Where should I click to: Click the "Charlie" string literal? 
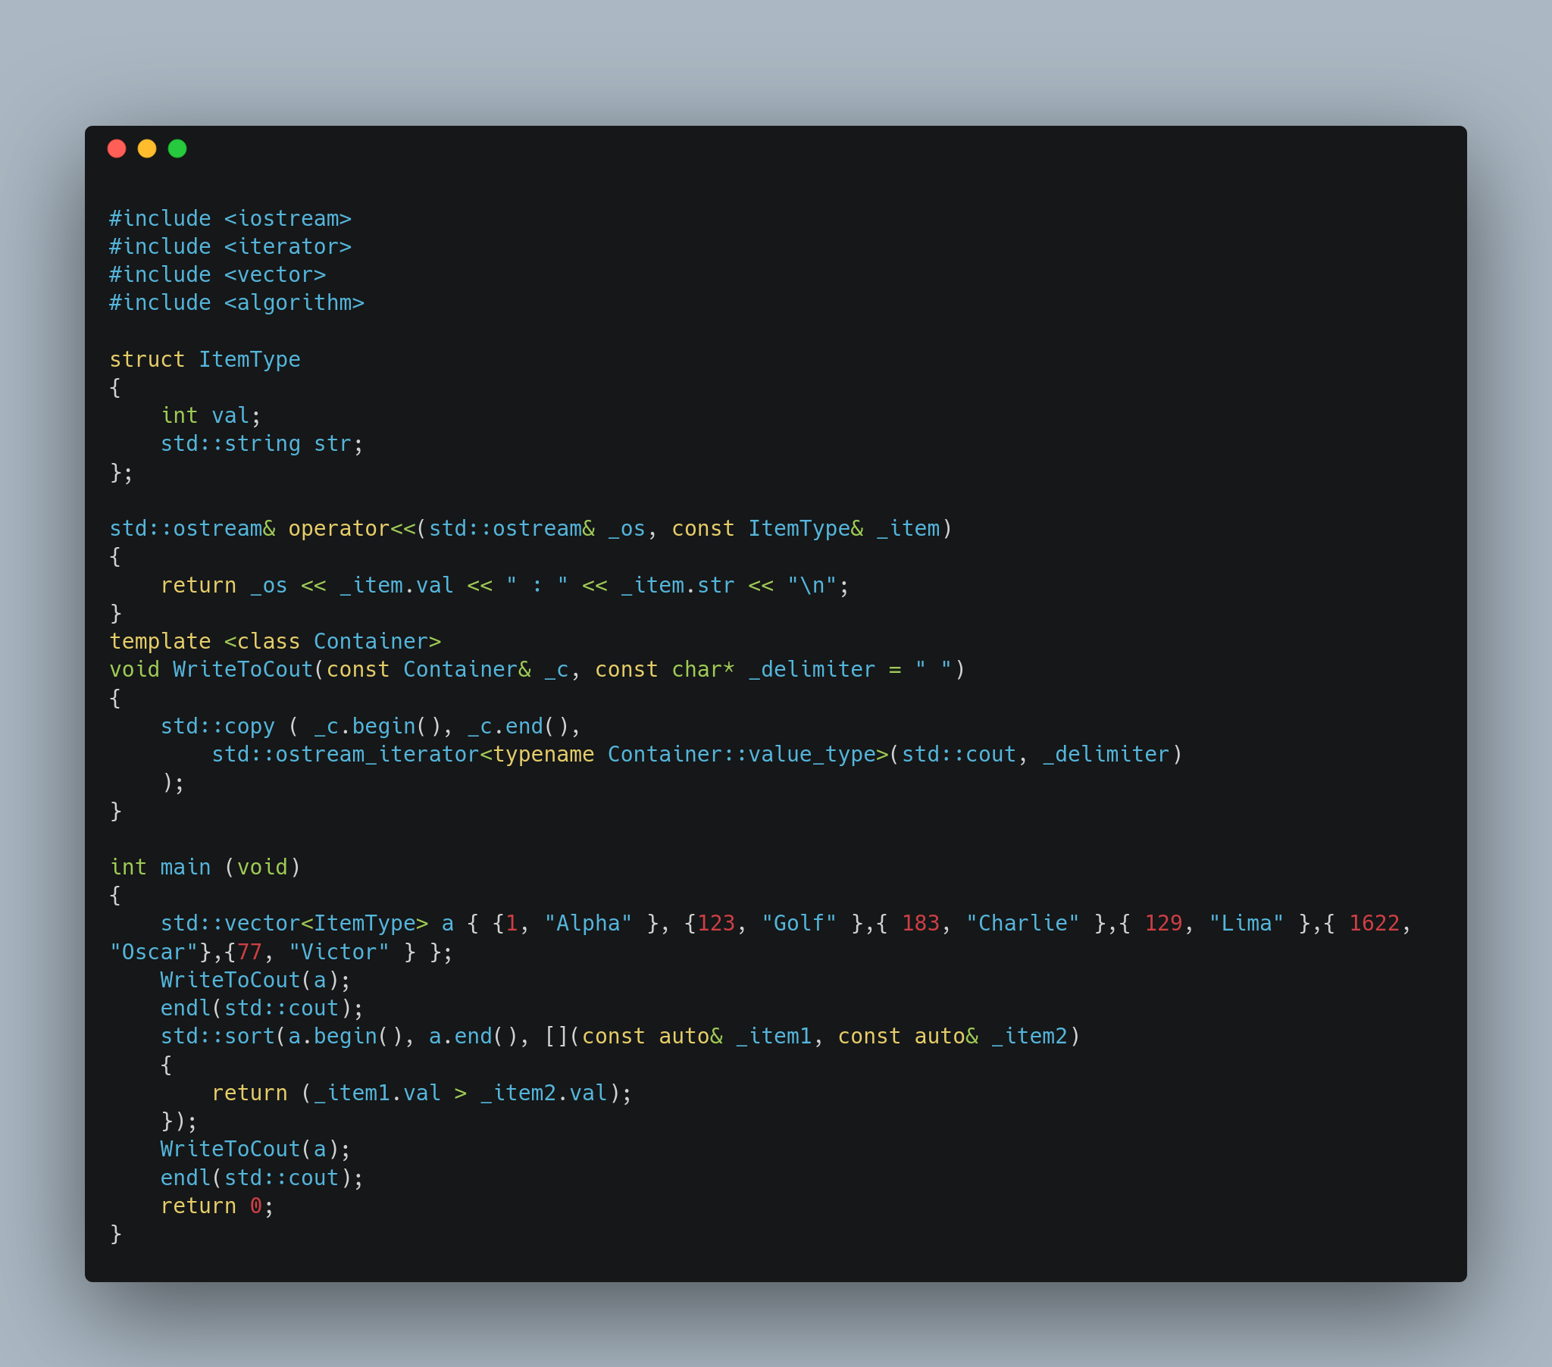coord(1022,924)
